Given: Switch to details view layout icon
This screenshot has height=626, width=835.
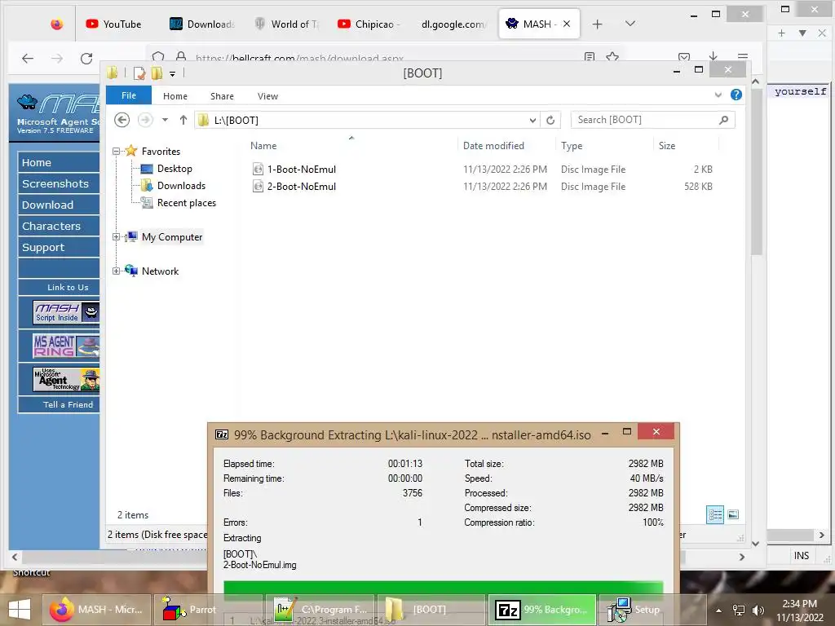Looking at the screenshot, I should pos(714,514).
